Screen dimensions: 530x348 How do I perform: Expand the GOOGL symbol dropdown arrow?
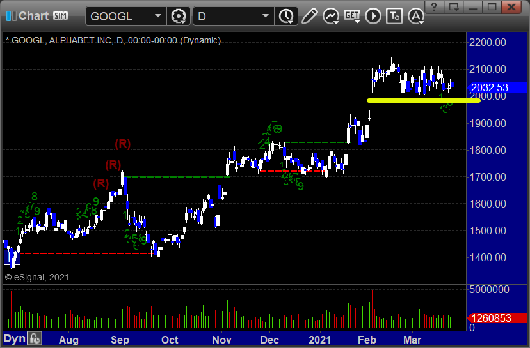[x=158, y=16]
